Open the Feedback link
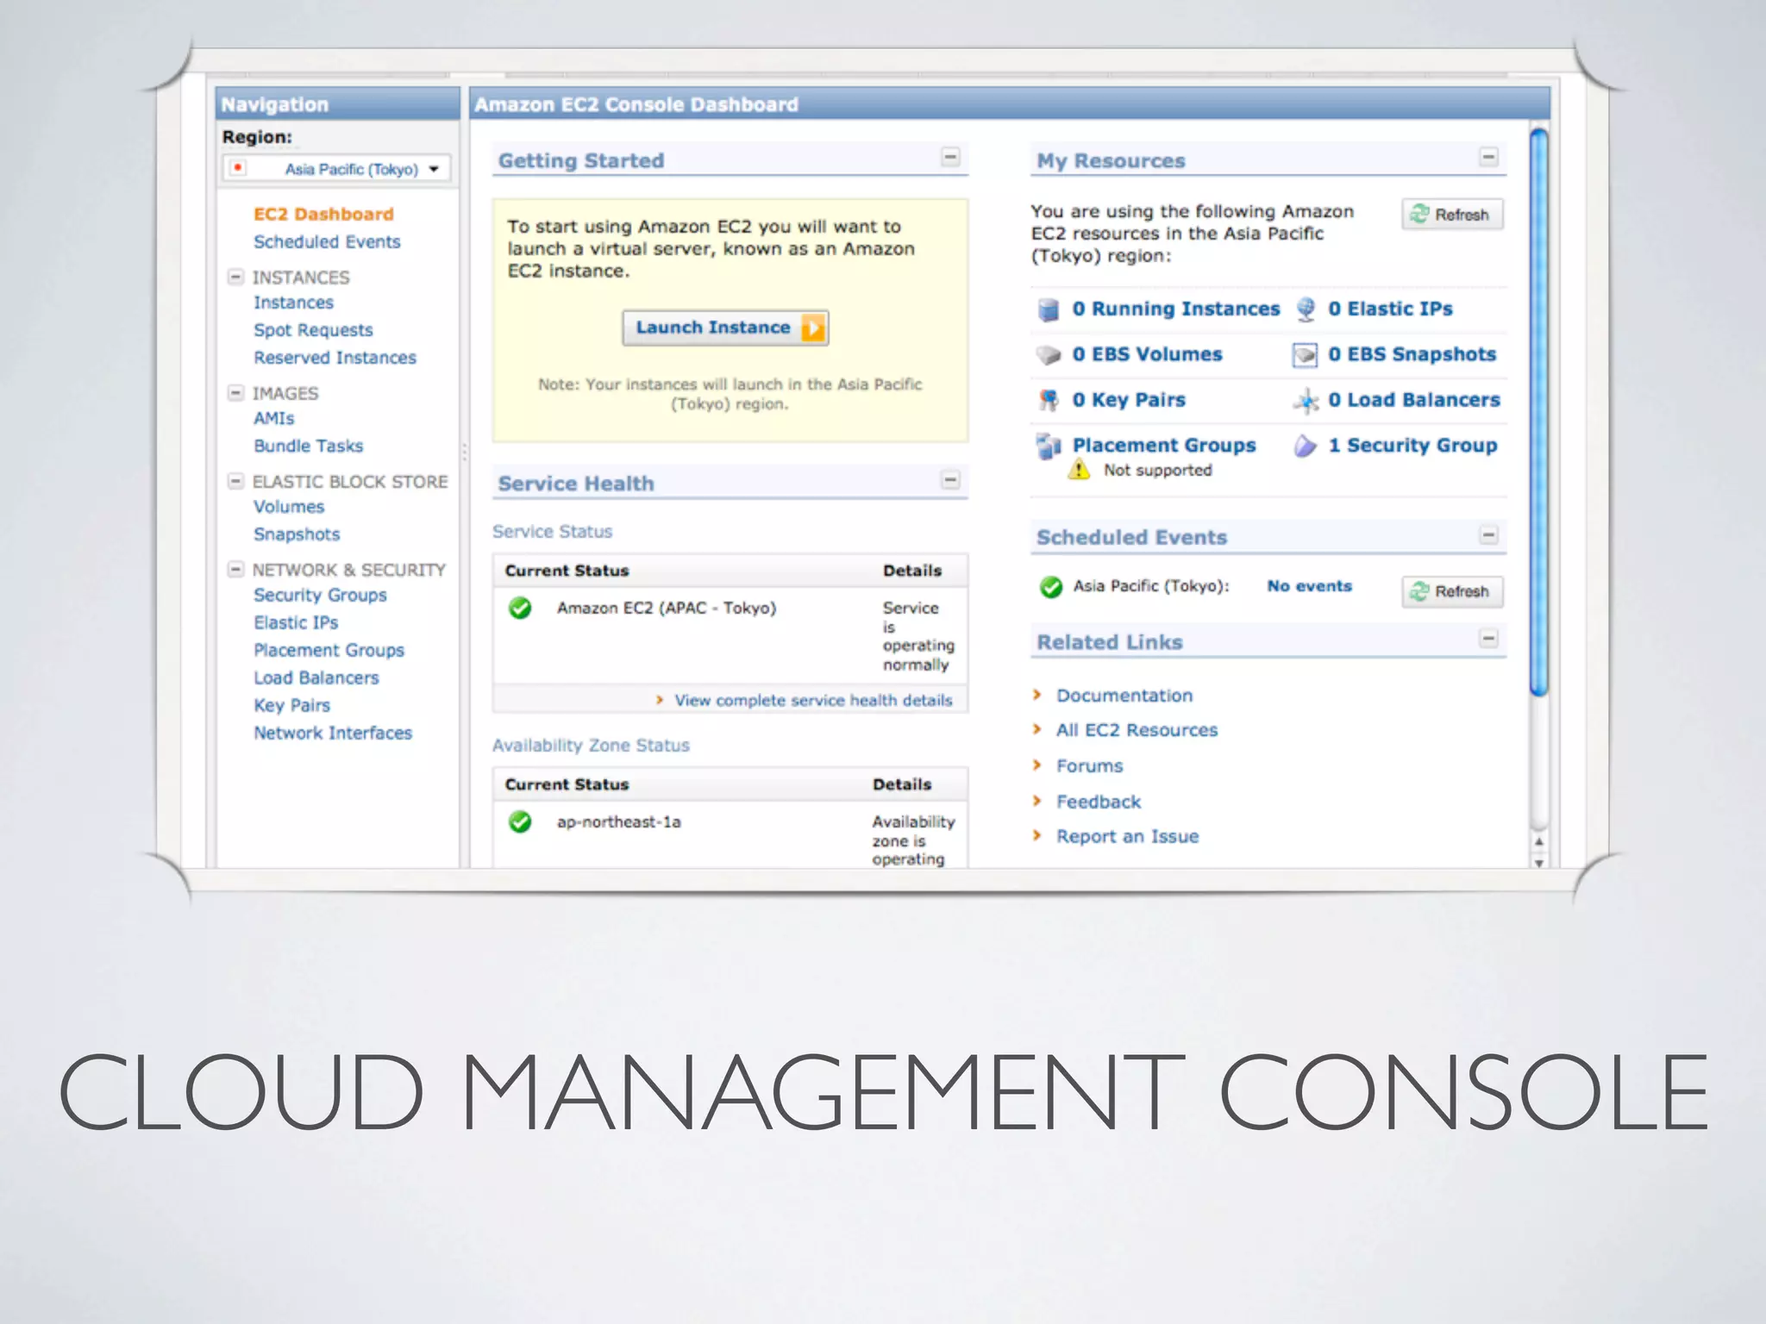The image size is (1766, 1324). pos(1099,802)
